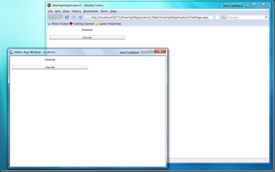This screenshot has width=275, height=172.
Task: Maximize Mike's App Window
Action: pos(151,51)
